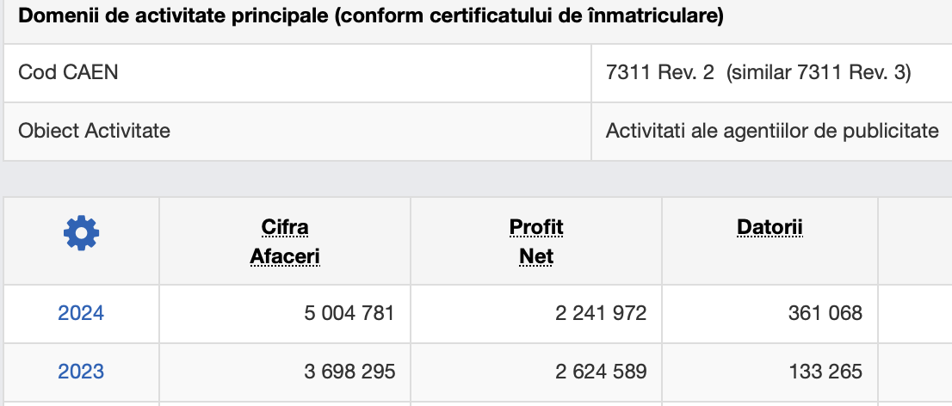Select the 5 004 781 turnover value

(349, 313)
